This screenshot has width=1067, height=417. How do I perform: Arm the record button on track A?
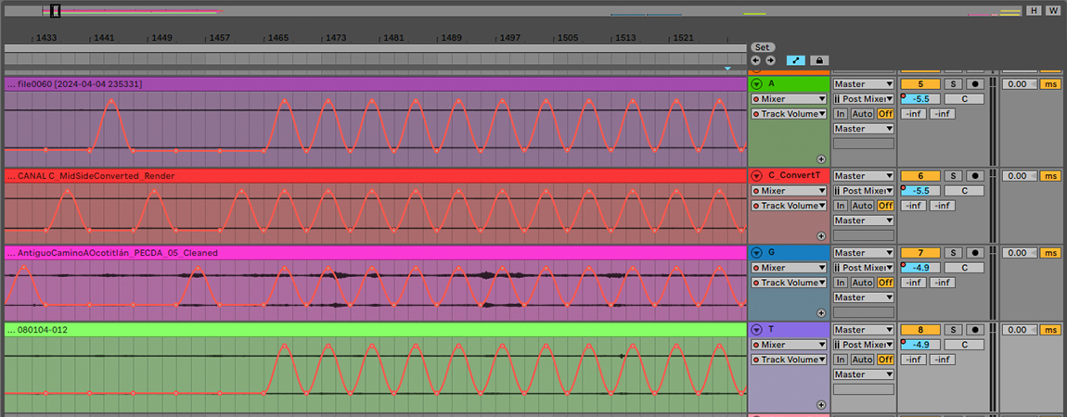(x=974, y=84)
